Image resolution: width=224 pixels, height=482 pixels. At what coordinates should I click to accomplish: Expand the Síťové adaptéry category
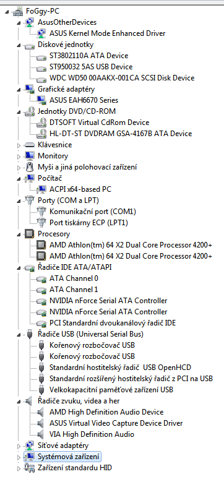(19, 445)
